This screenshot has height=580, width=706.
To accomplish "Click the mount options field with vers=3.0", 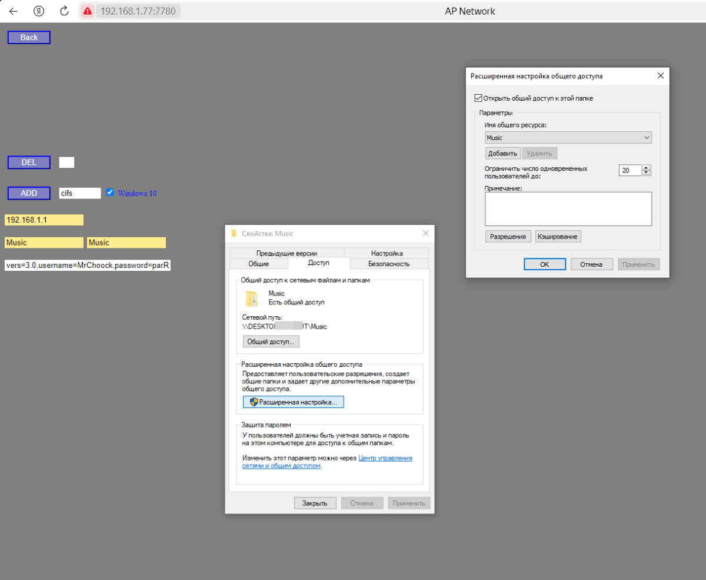I will (x=87, y=266).
